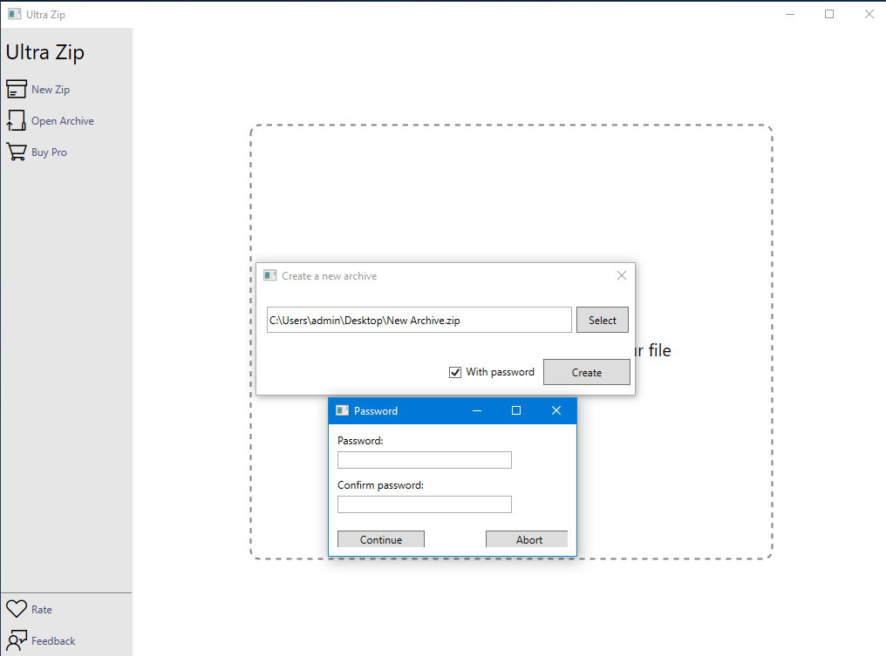Click the Feedback sidebar entry
The height and width of the screenshot is (656, 886).
51,639
